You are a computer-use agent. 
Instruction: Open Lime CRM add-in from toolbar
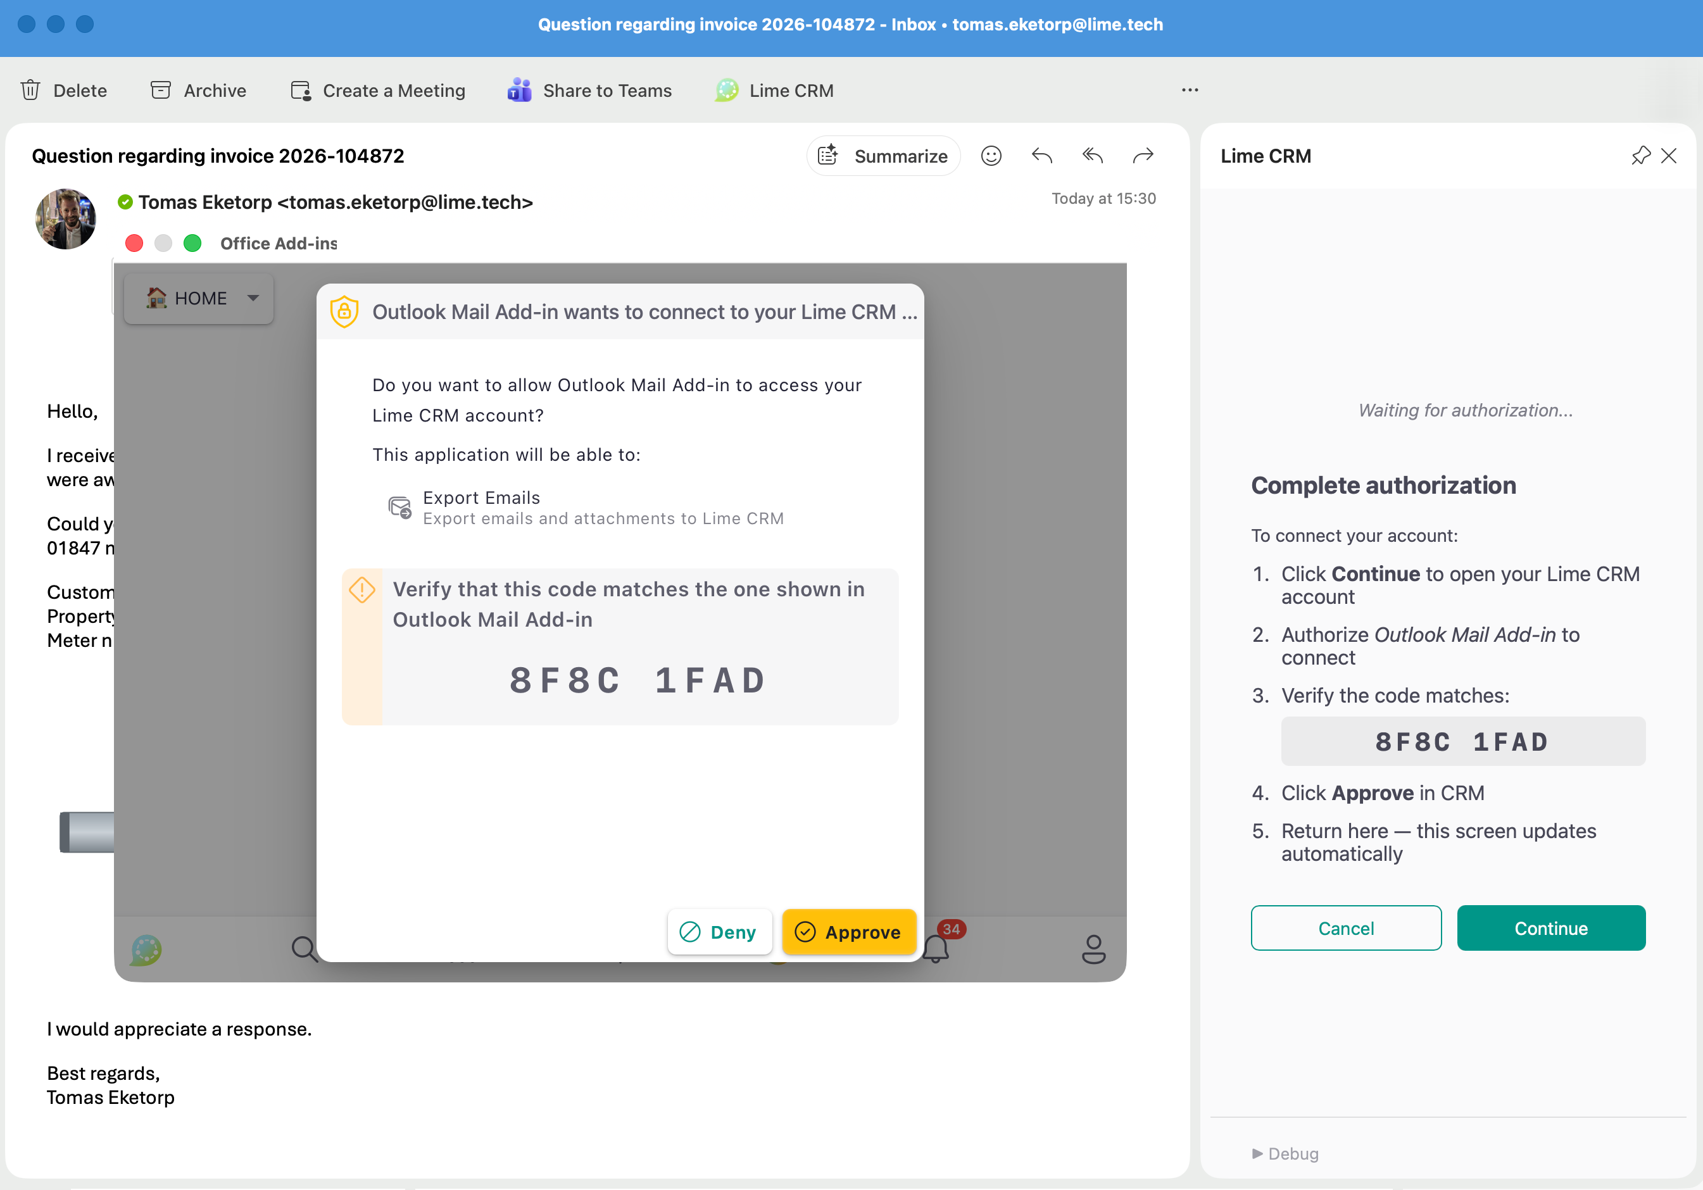[x=774, y=91]
